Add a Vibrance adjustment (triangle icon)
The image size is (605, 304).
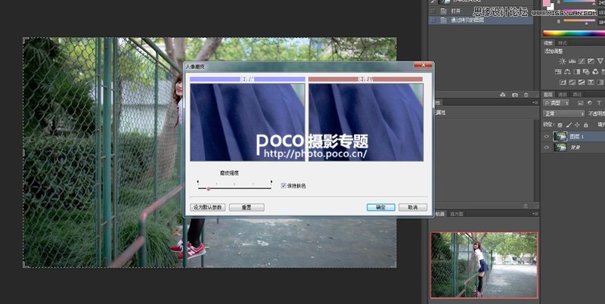click(600, 61)
